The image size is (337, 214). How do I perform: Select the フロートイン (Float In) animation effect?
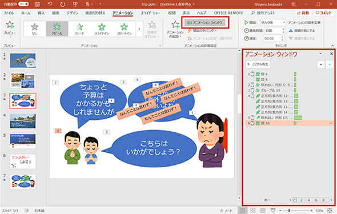coord(124,29)
